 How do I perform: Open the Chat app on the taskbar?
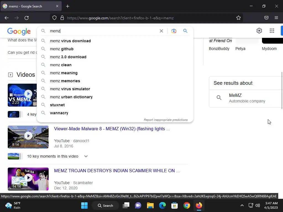point(138,205)
